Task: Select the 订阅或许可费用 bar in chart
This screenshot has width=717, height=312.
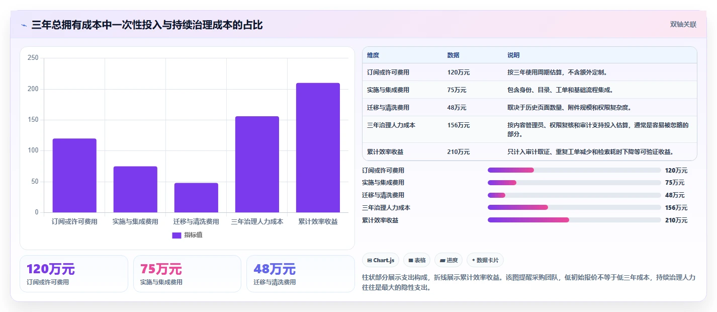Action: pos(74,176)
